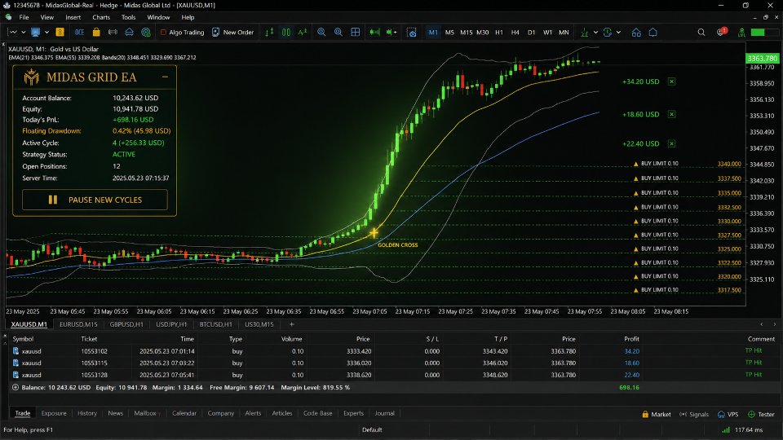Expand the new chart dropdown arrow
This screenshot has height=440, width=783.
(23, 33)
